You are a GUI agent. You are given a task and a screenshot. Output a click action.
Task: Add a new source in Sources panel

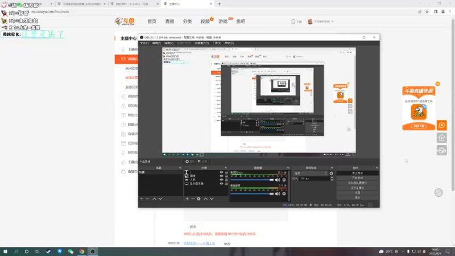pyautogui.click(x=187, y=199)
